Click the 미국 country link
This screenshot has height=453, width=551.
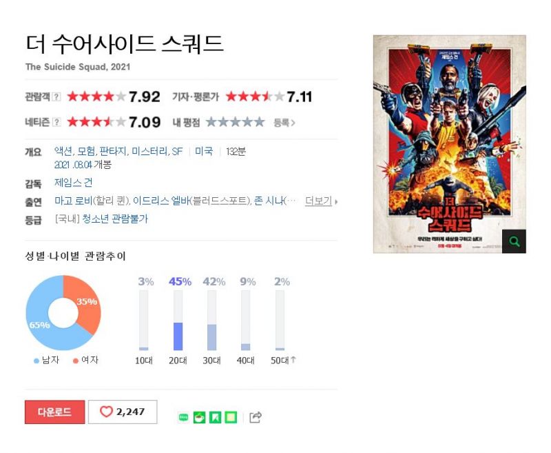[x=204, y=152]
